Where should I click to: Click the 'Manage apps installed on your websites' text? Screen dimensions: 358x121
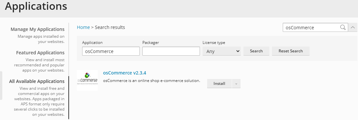[41, 39]
